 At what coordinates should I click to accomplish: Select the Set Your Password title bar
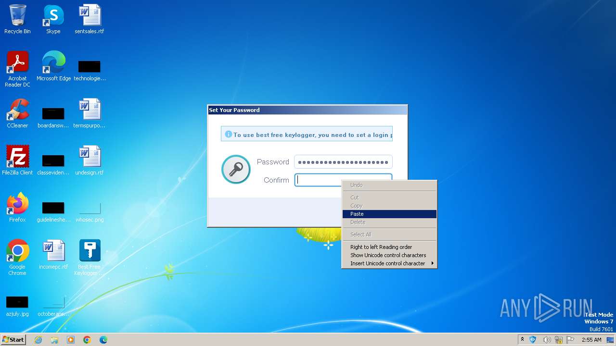(308, 110)
